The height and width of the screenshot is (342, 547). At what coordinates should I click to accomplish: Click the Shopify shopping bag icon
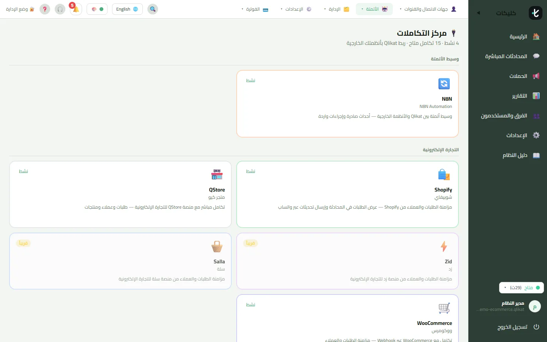(444, 174)
